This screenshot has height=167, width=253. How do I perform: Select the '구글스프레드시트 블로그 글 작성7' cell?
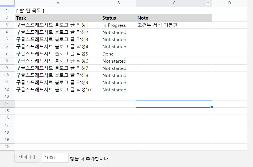point(58,68)
